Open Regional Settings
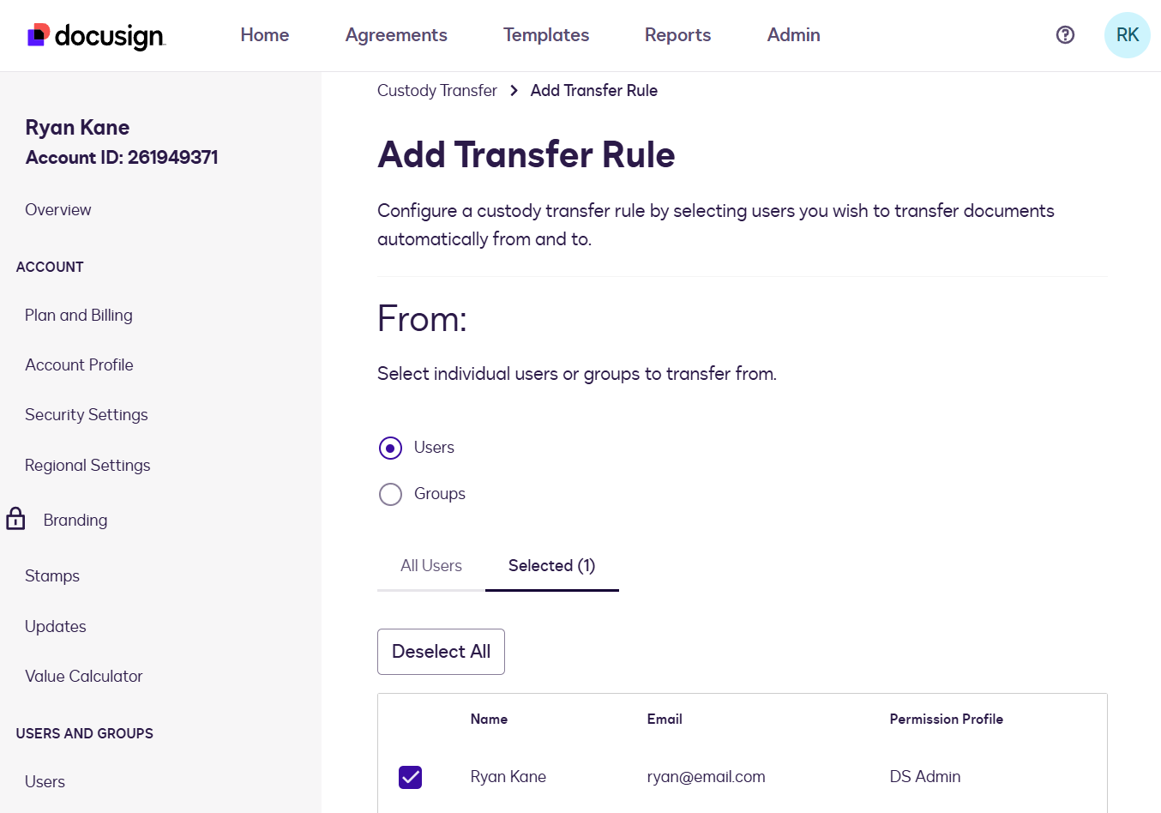1161x813 pixels. 87,466
